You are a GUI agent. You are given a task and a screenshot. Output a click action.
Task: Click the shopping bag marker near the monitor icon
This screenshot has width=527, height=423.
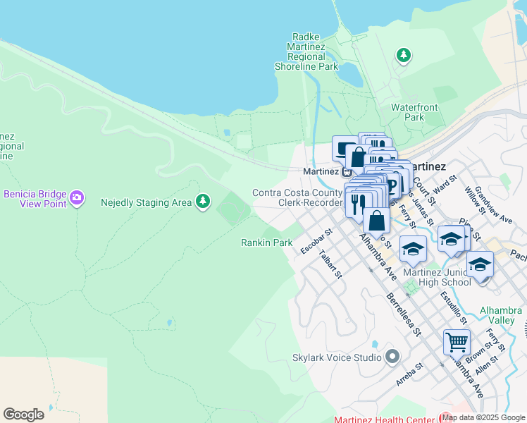click(358, 158)
